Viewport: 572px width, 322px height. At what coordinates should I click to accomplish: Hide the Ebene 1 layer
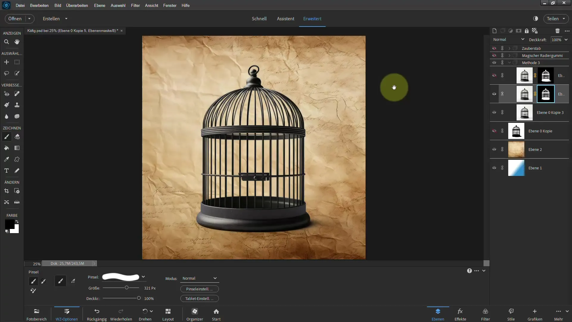pos(494,168)
